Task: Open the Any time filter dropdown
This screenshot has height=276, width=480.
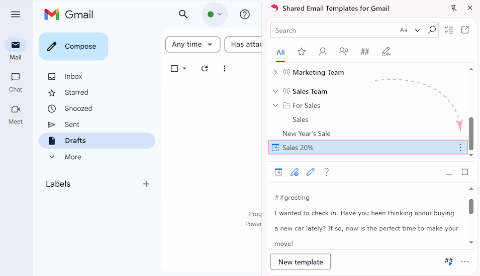Action: (193, 44)
